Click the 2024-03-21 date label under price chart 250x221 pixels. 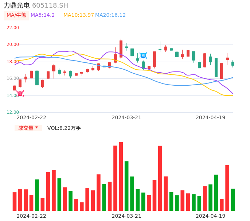(126, 117)
